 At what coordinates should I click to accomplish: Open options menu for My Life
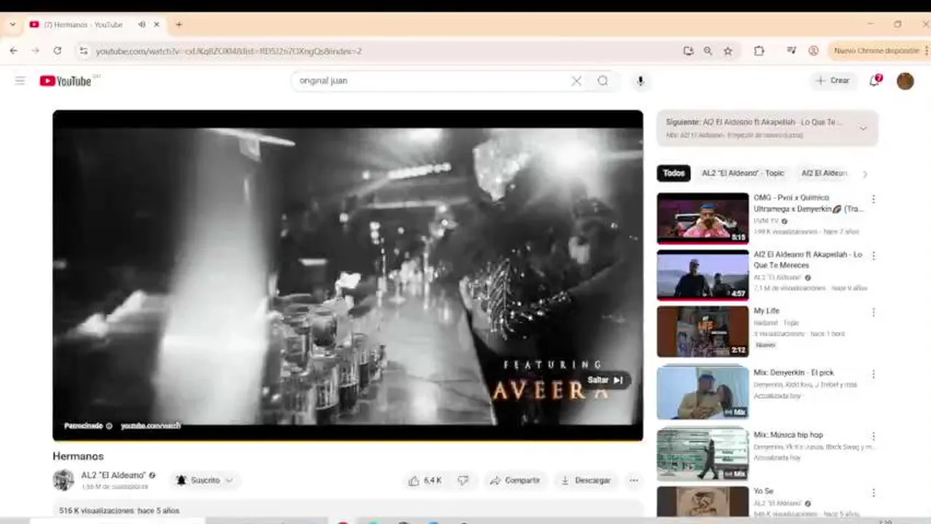point(873,312)
